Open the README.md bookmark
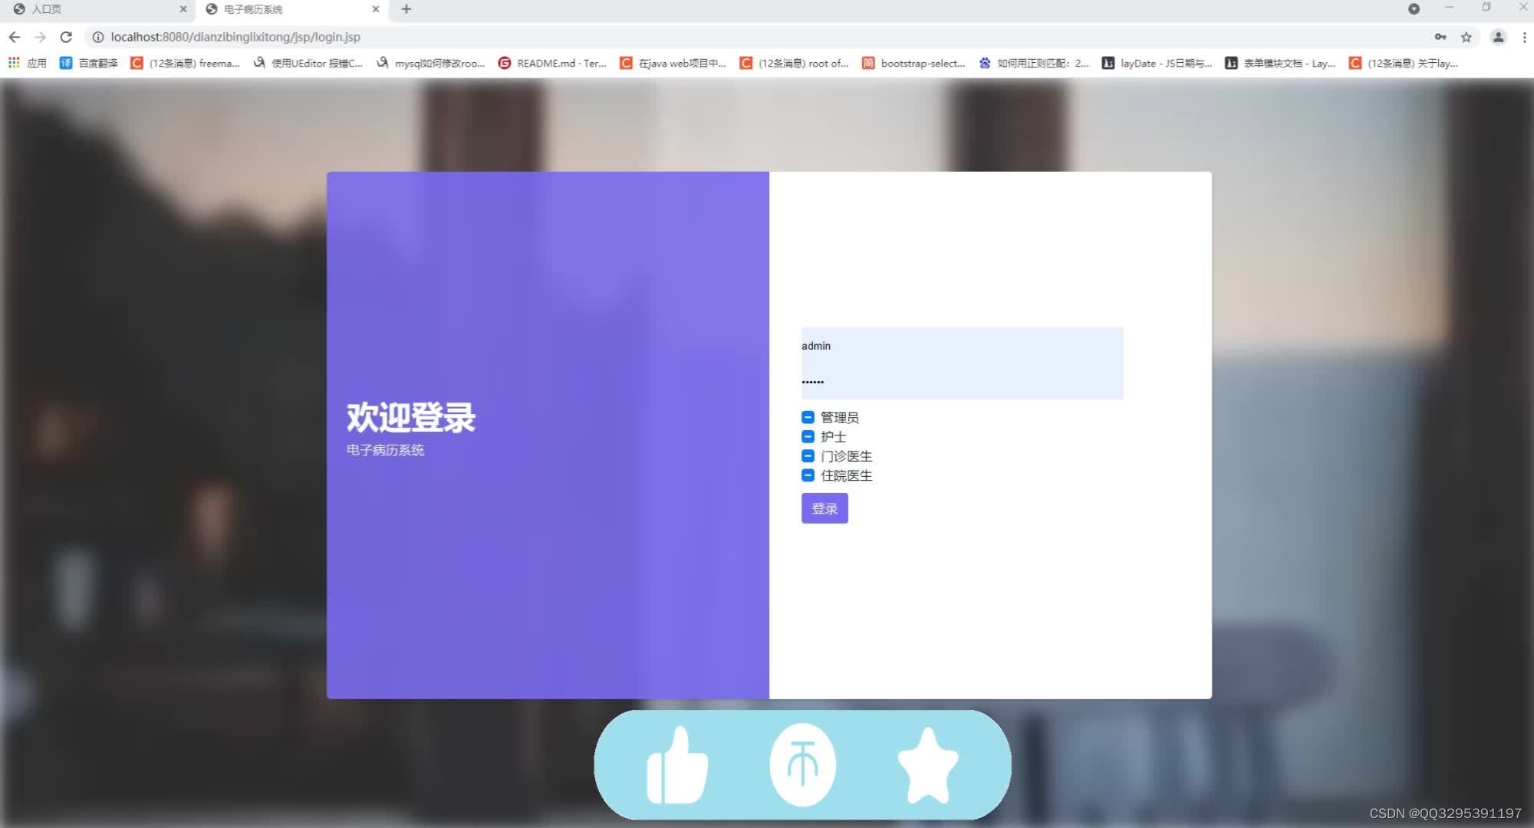 (x=552, y=63)
